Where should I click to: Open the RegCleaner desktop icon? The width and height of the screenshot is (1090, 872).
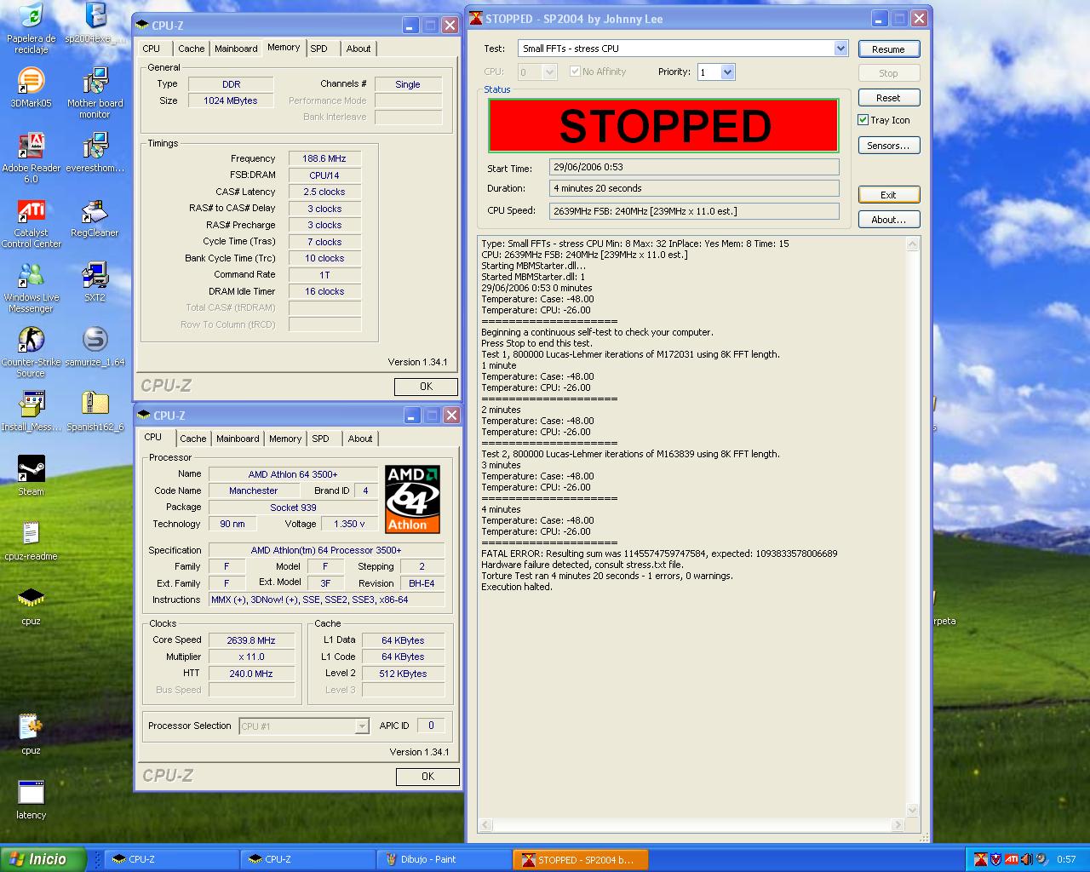[x=95, y=212]
